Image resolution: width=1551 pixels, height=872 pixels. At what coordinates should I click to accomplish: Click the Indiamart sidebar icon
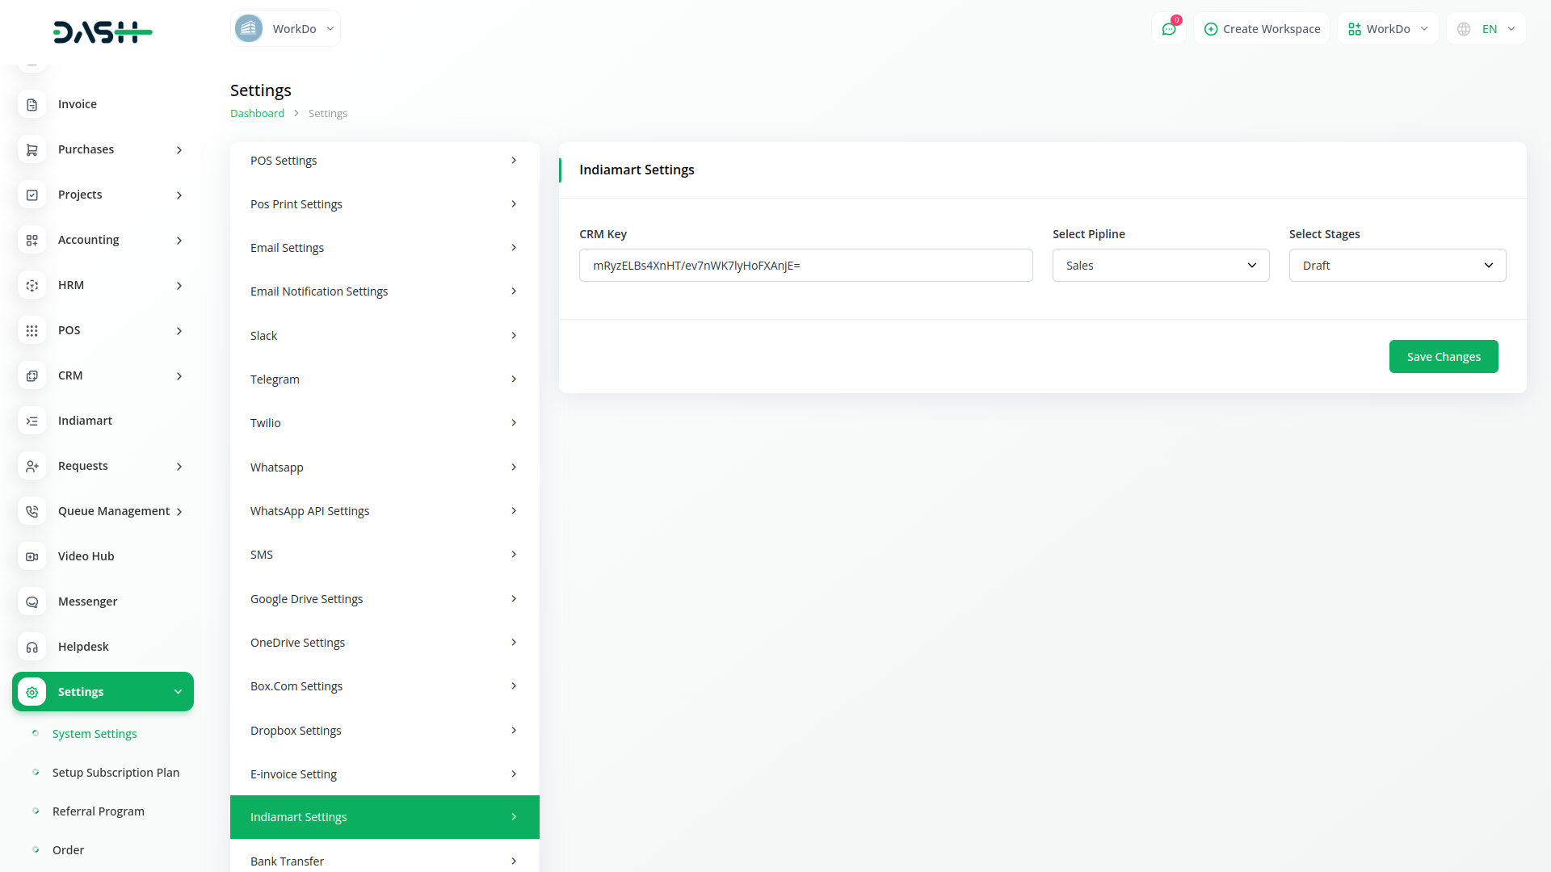32,421
